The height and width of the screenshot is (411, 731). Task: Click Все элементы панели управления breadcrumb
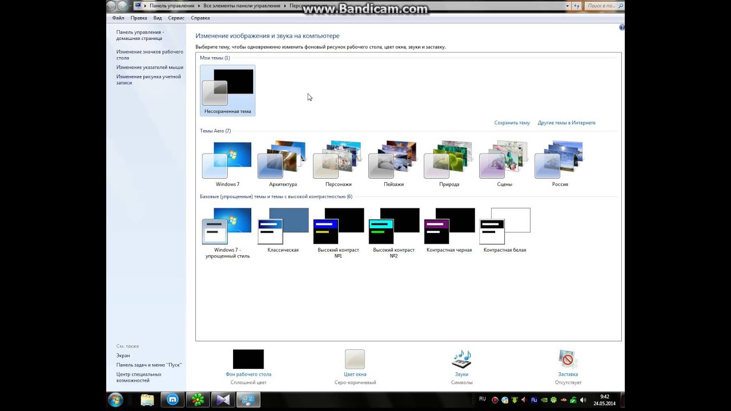point(242,6)
